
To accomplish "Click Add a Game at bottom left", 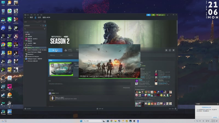I will point(28,109).
